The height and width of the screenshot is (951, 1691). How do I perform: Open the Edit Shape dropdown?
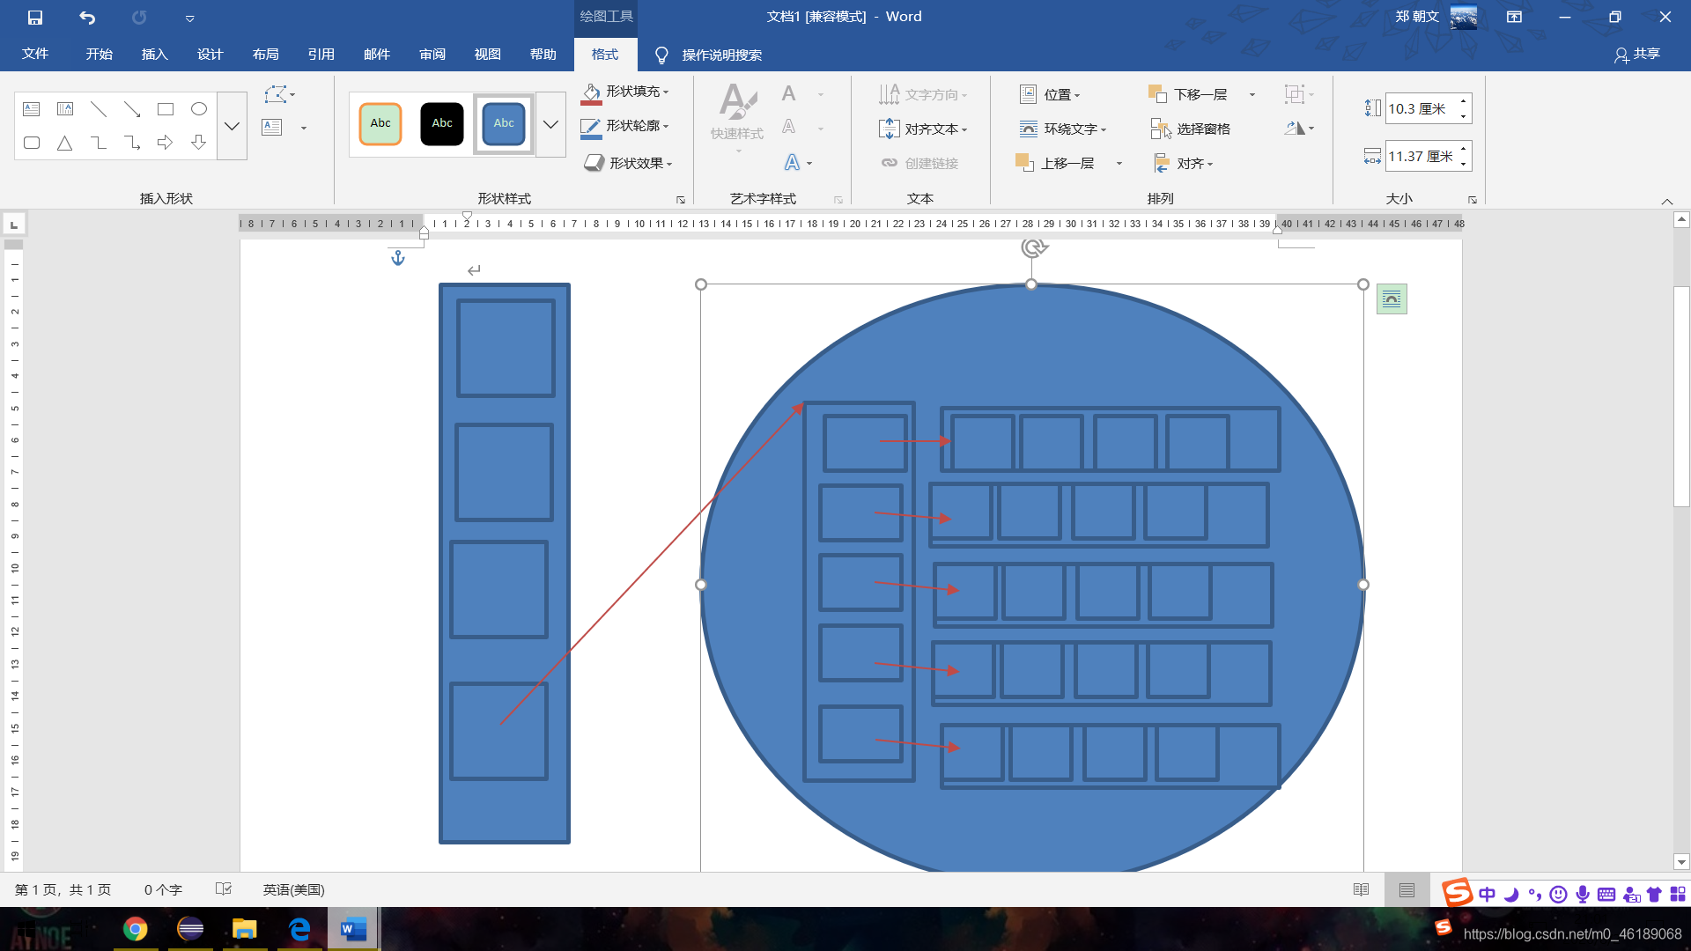click(x=280, y=94)
